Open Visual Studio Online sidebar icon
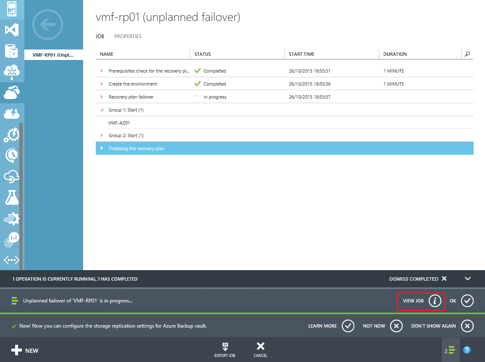Viewport: 485px width, 362px height. point(12,30)
